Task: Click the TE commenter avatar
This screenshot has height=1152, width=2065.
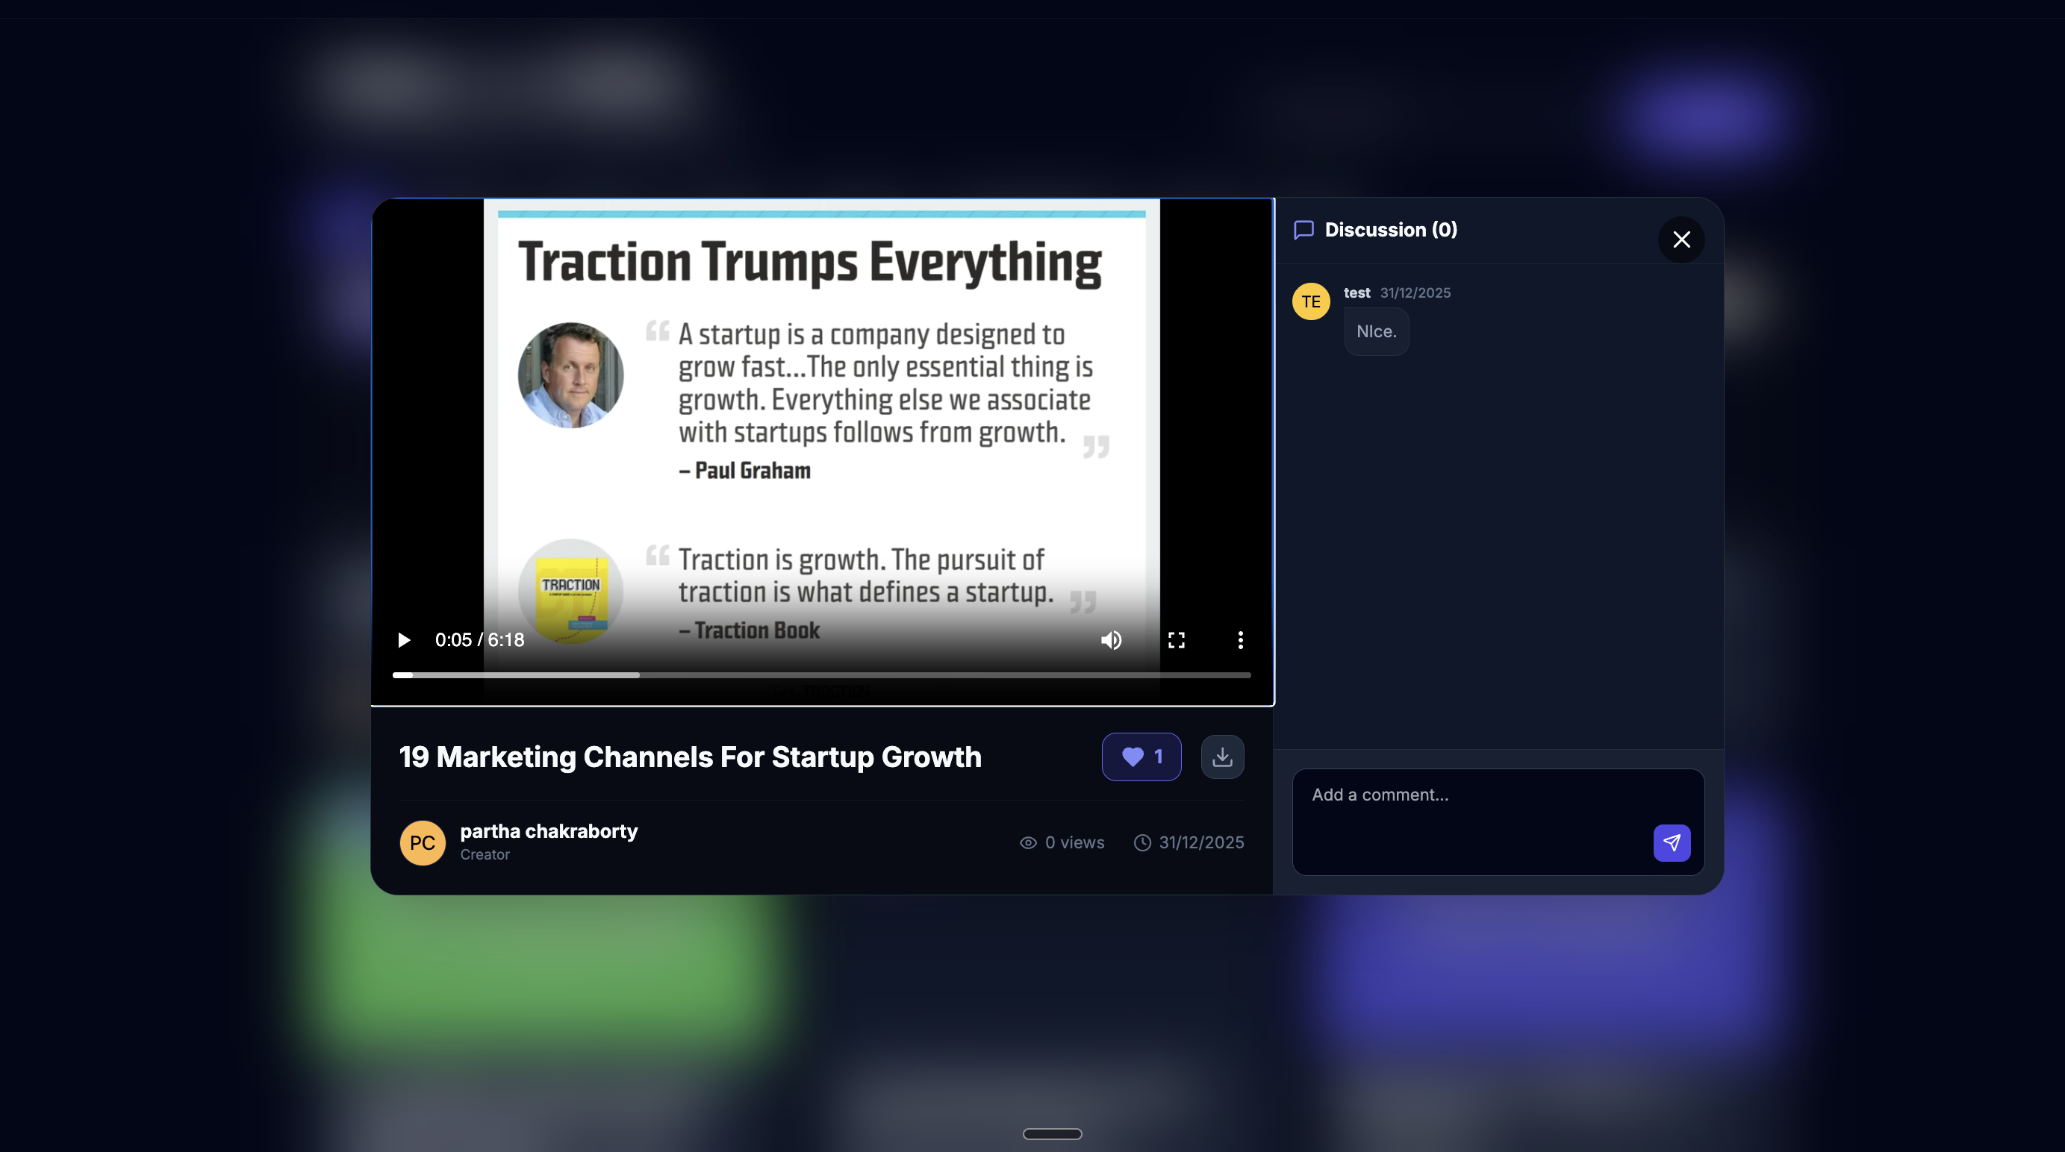Action: coord(1311,301)
